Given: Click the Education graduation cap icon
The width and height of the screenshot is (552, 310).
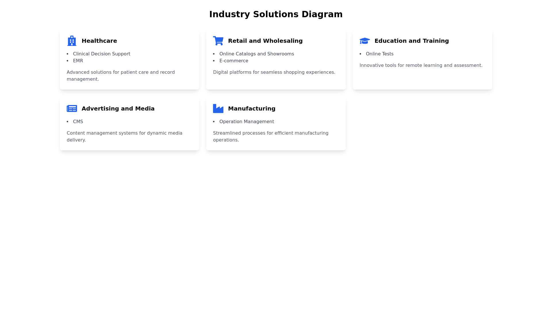Looking at the screenshot, I should tap(365, 41).
